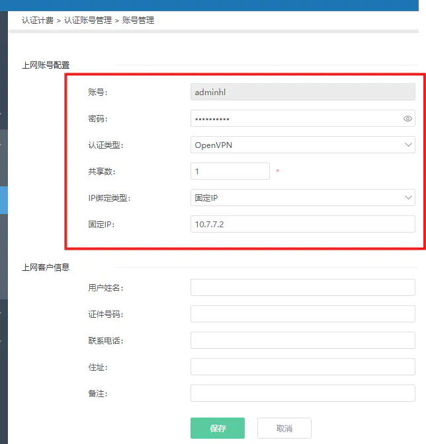Click the 共享数 input field
This screenshot has width=426, height=444.
(230, 171)
